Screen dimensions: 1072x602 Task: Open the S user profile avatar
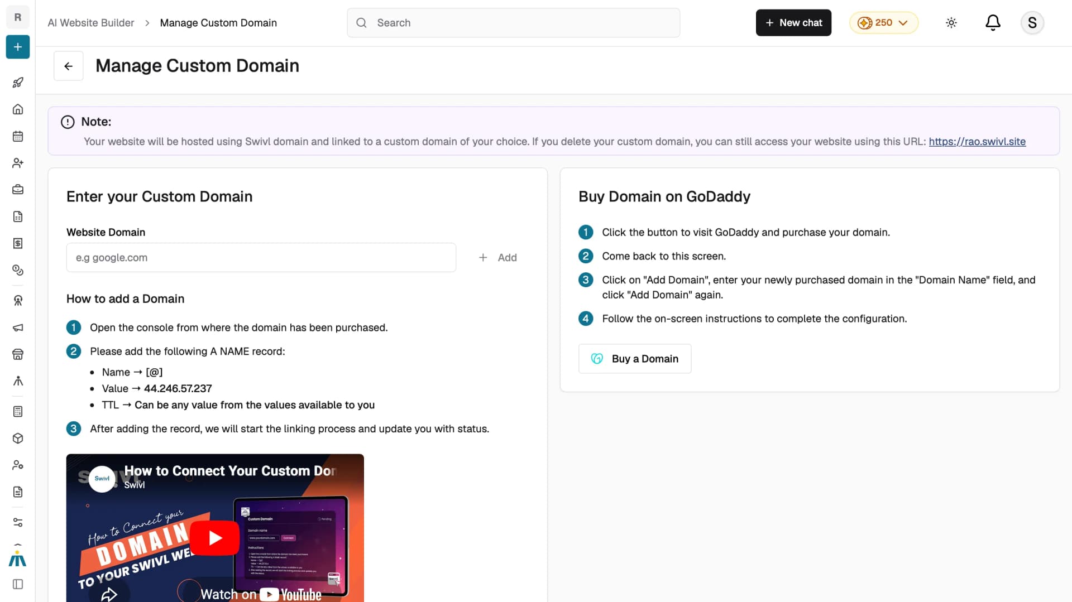click(1032, 23)
